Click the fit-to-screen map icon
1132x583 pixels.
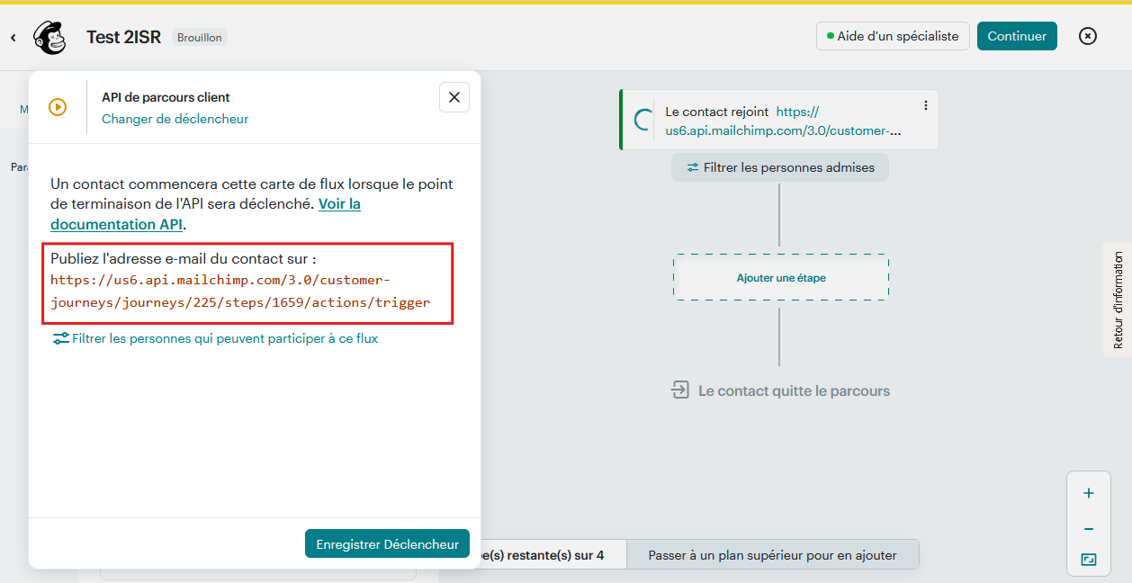click(1089, 560)
